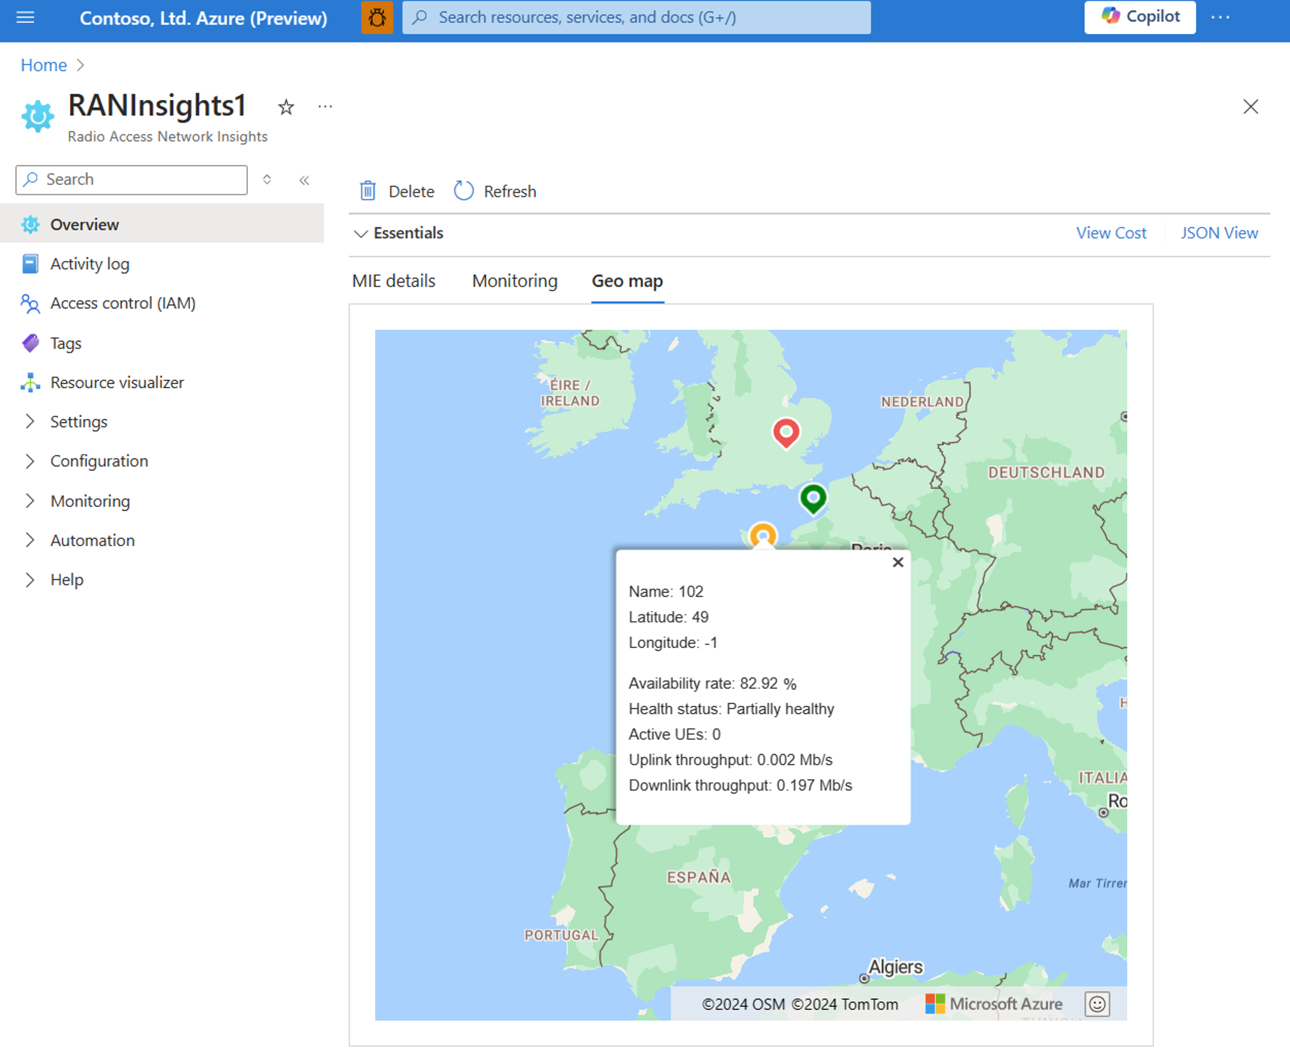Toggle the Help menu open
This screenshot has width=1290, height=1060.
pos(29,580)
